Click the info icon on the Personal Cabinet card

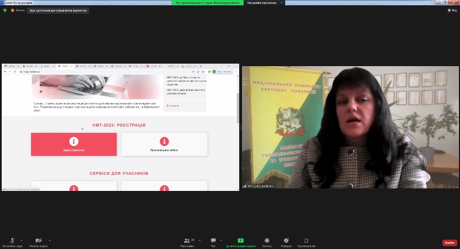[x=164, y=141]
